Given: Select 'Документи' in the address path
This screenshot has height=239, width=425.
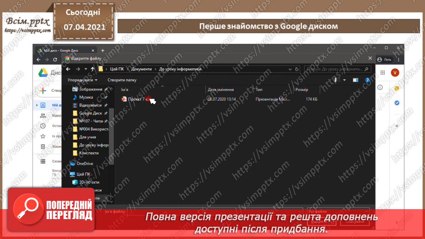Looking at the screenshot, I should [x=142, y=69].
